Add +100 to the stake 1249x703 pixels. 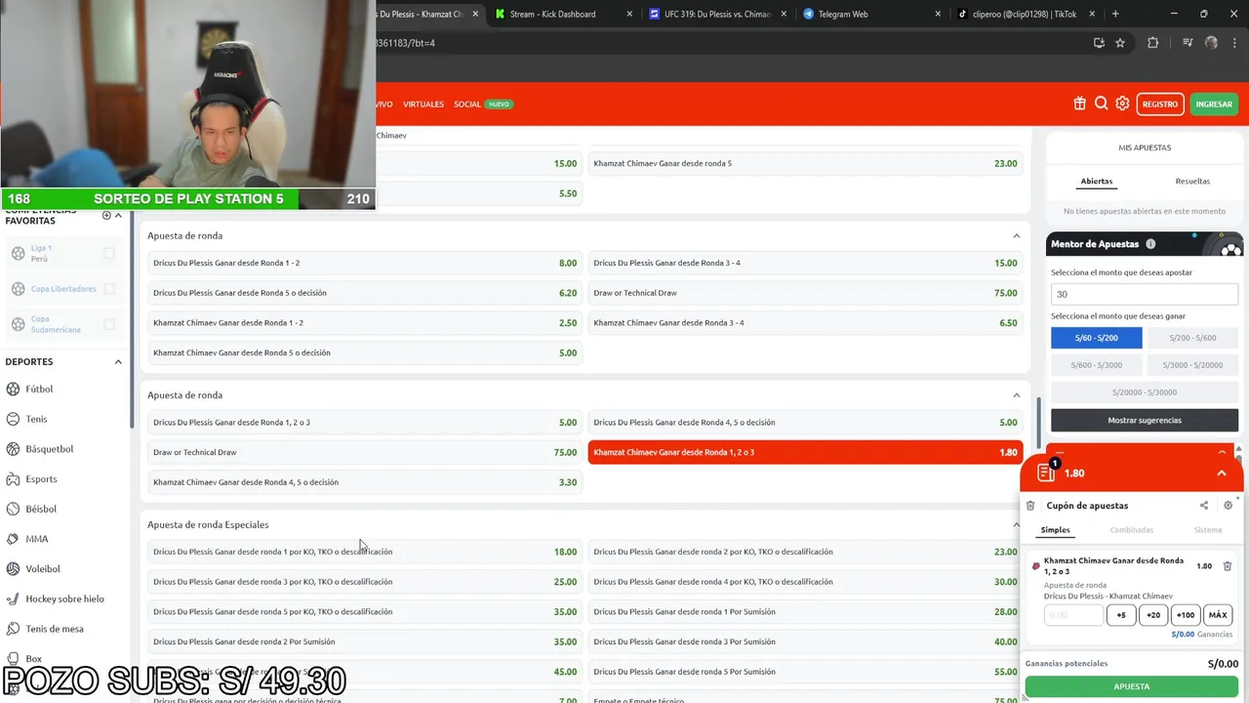tap(1186, 615)
